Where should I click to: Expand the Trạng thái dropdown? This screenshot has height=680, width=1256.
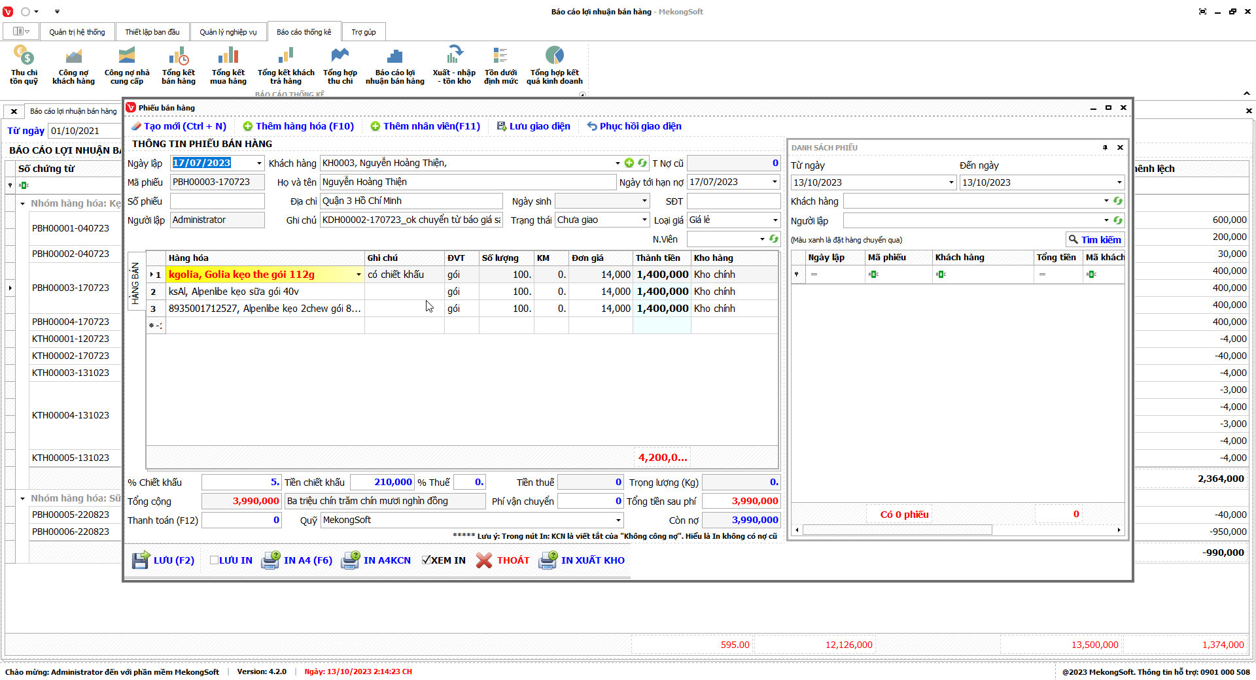[644, 220]
